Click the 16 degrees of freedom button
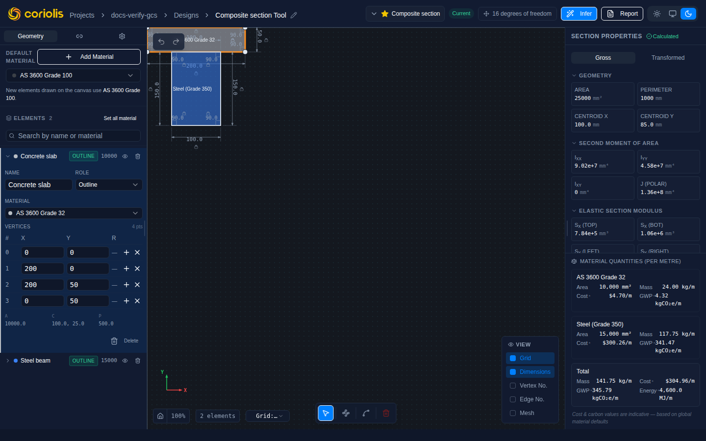 tap(517, 14)
